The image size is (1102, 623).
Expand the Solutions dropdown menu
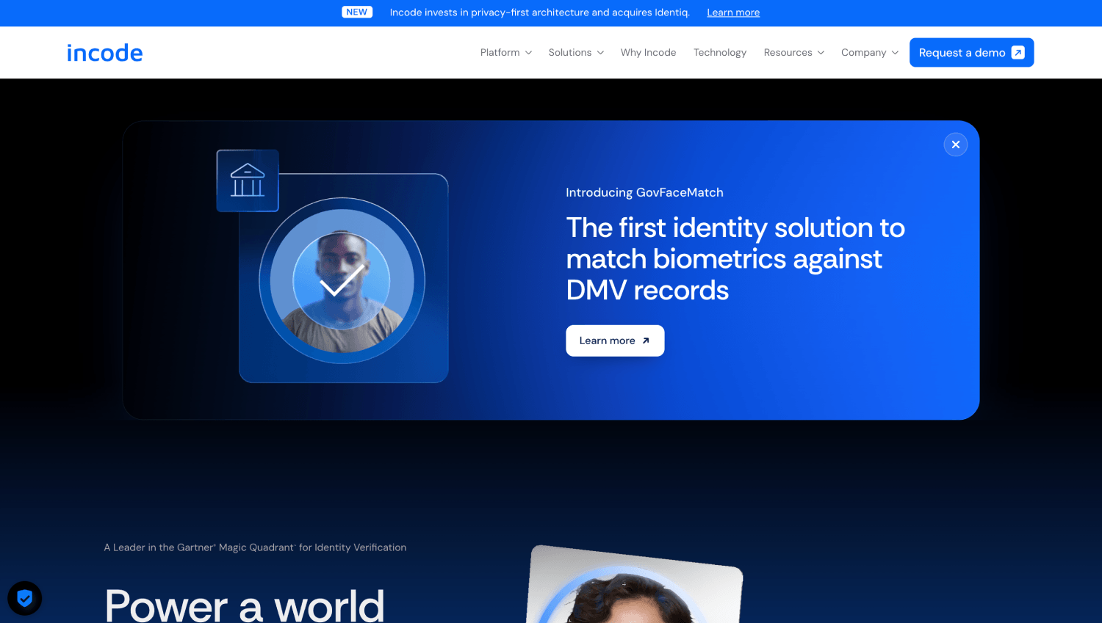[577, 53]
